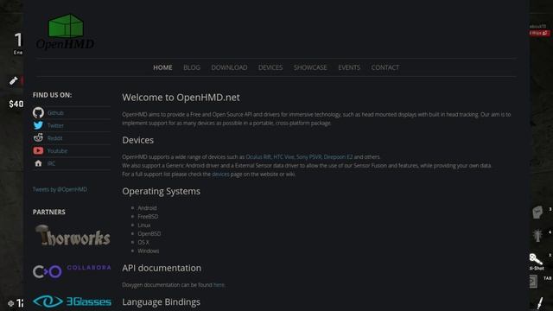Open the SHOWCASE nav item

[x=310, y=67]
